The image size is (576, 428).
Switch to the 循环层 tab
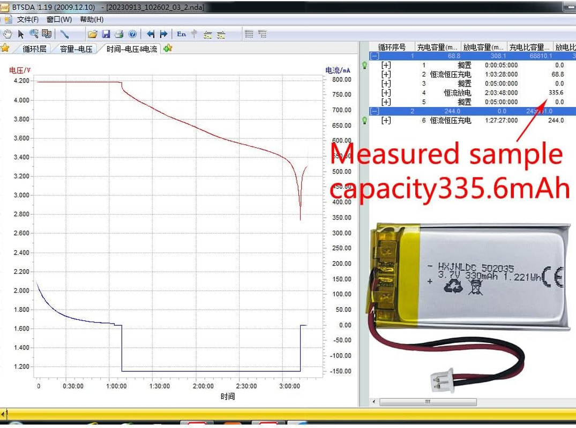tap(34, 49)
